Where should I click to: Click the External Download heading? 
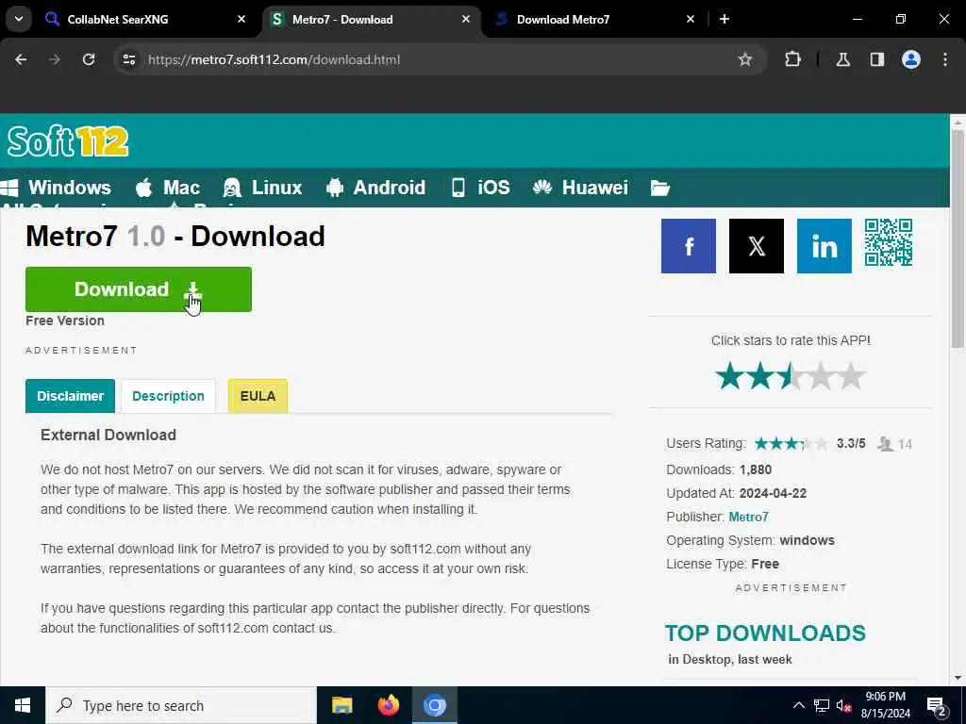pos(108,435)
